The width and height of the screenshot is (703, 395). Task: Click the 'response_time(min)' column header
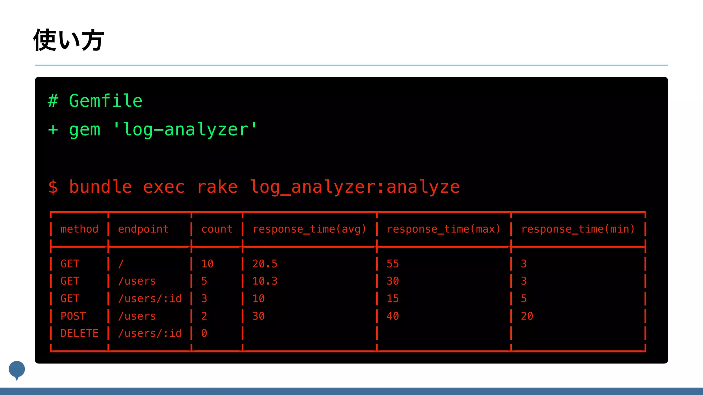(x=578, y=229)
